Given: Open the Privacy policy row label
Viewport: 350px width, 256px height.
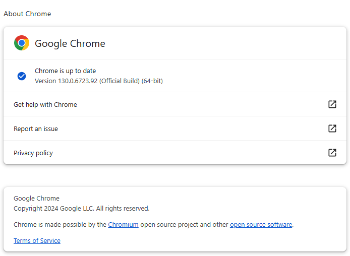Looking at the screenshot, I should (x=33, y=153).
